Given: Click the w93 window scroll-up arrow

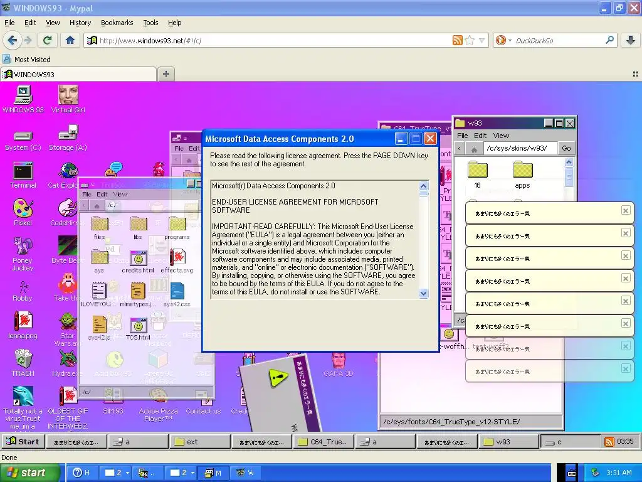Looking at the screenshot, I should point(569,163).
